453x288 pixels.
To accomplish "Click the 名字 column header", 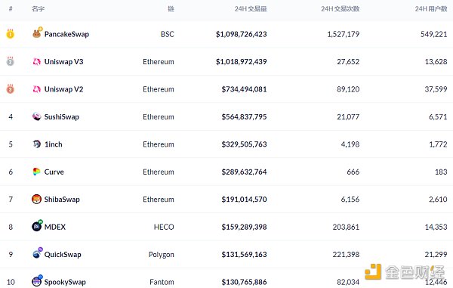I will tap(39, 9).
